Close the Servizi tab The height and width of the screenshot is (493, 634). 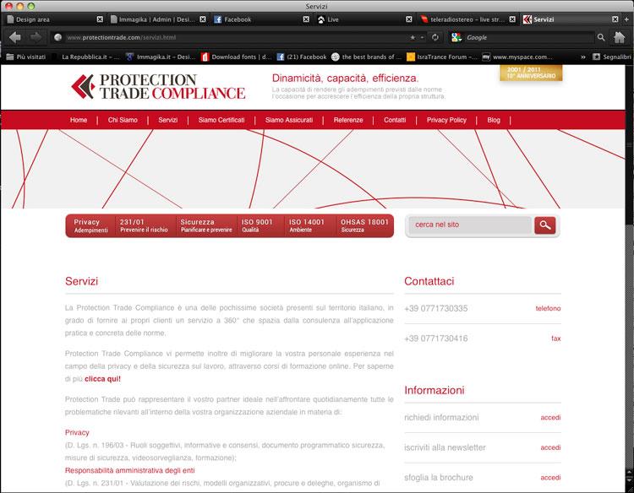[x=615, y=19]
